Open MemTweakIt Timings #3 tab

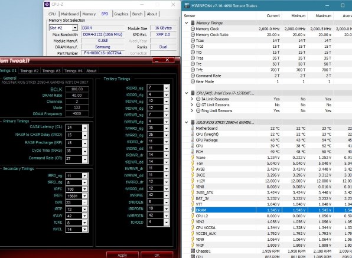coord(51,71)
